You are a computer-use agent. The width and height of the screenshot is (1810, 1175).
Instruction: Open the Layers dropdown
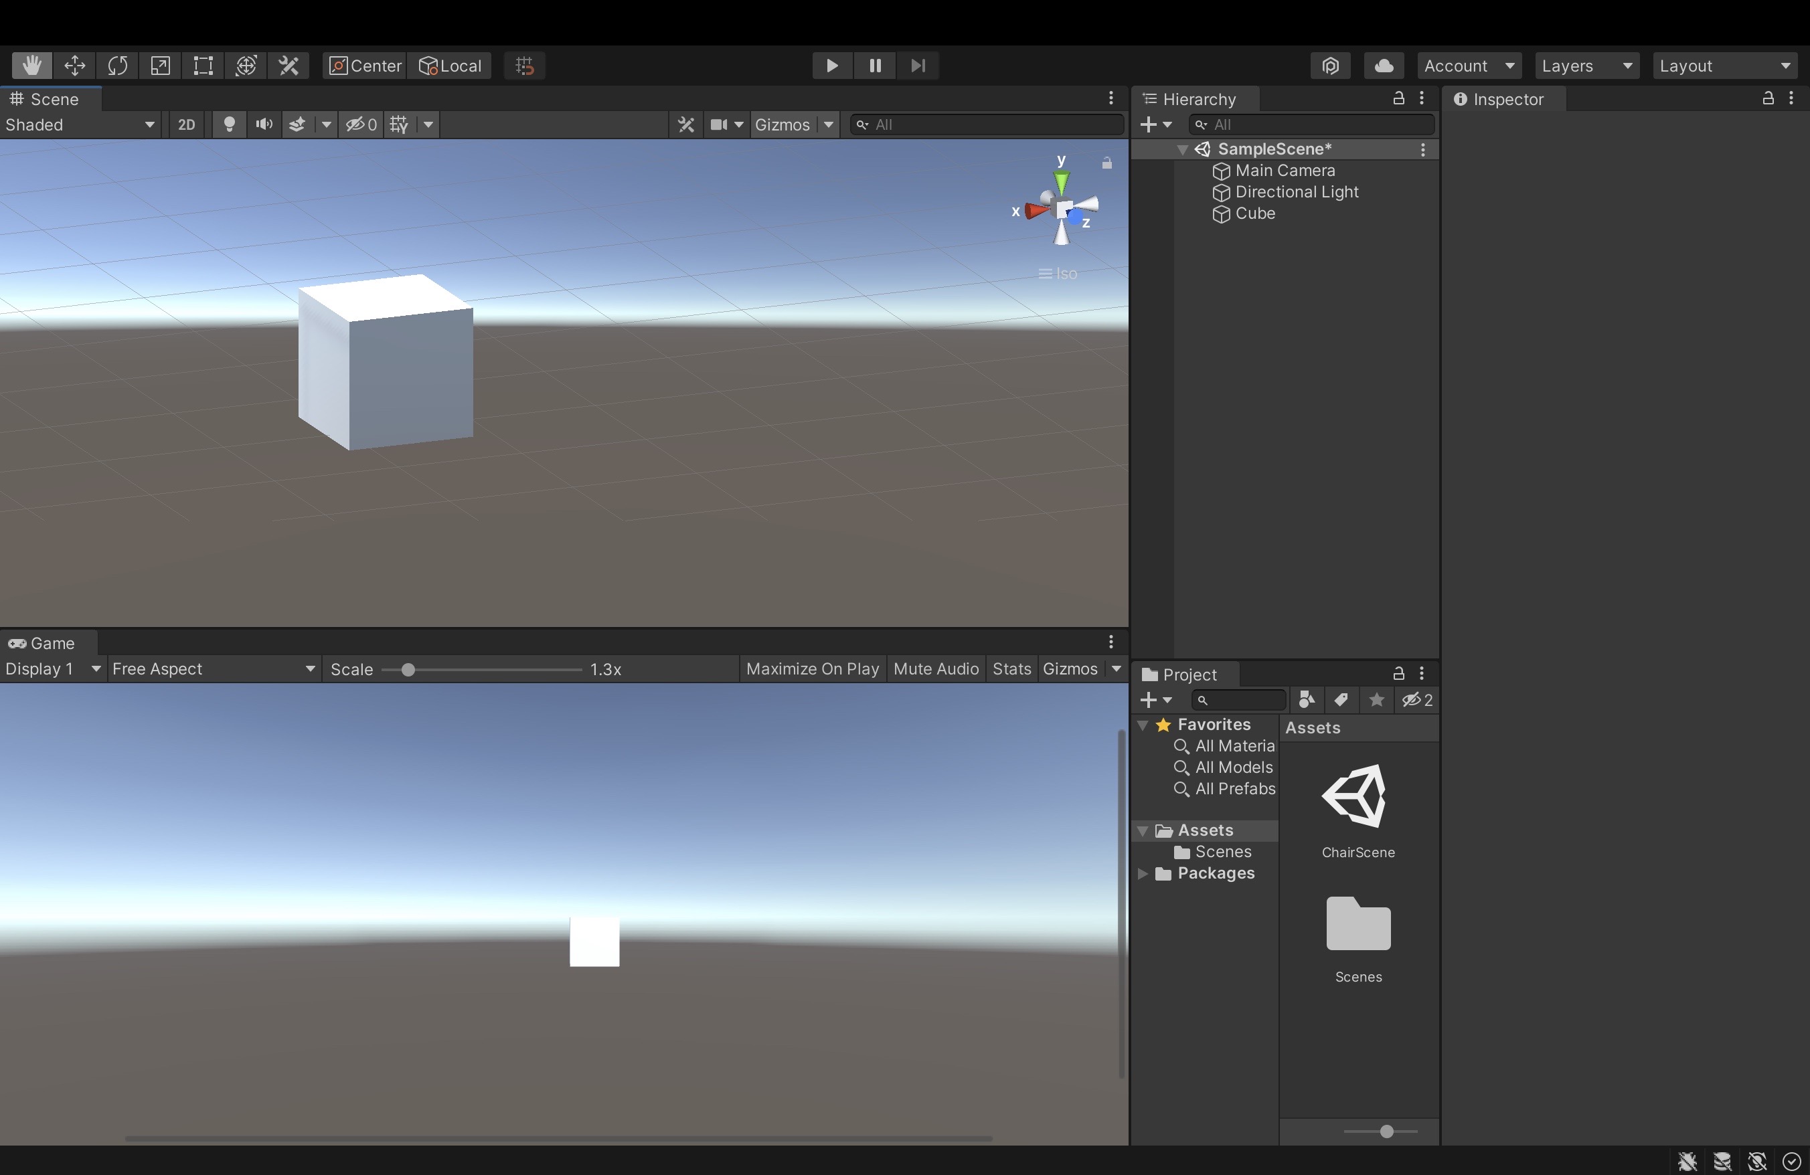point(1586,66)
